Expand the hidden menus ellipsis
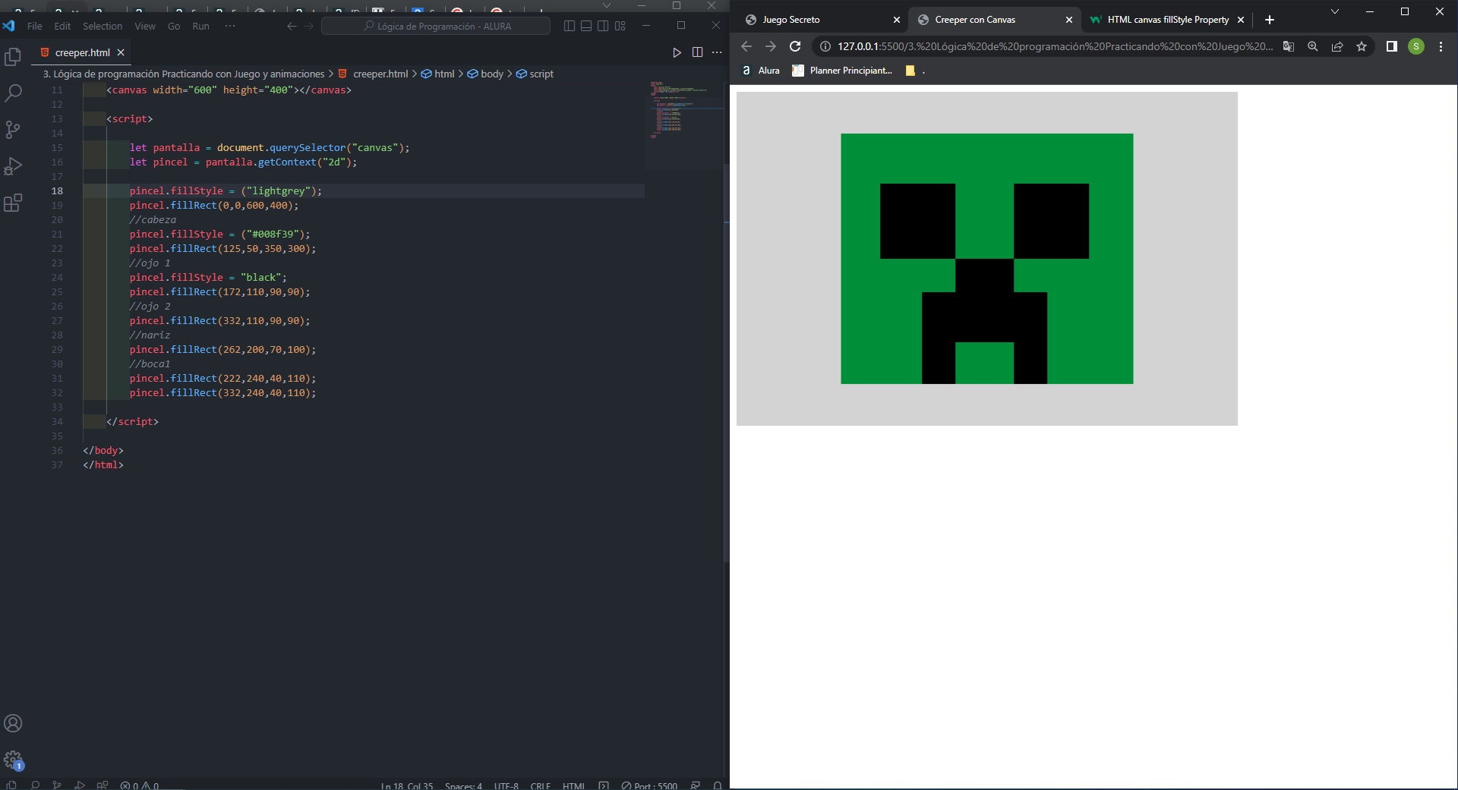This screenshot has height=790, width=1458. point(230,26)
